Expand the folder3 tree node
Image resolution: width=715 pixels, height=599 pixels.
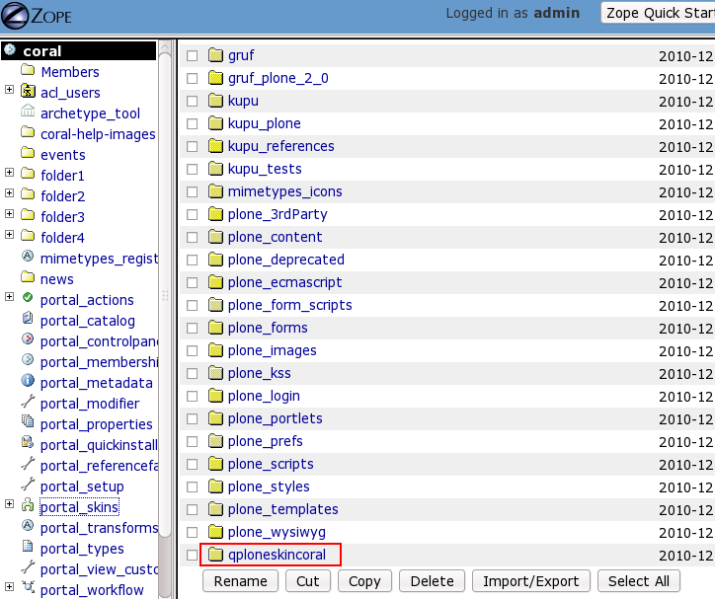coord(9,213)
